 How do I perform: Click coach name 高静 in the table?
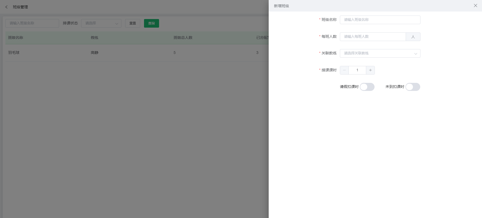pos(95,53)
